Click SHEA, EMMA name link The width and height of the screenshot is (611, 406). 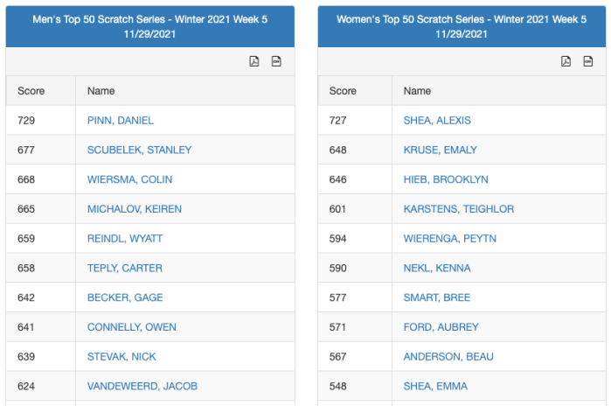pyautogui.click(x=435, y=386)
